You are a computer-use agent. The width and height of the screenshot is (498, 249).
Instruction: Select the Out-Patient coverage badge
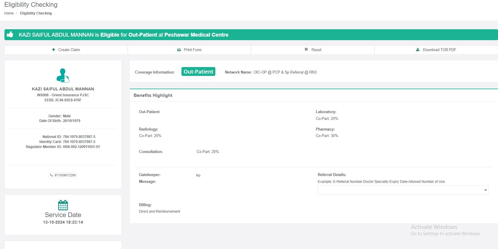[198, 72]
